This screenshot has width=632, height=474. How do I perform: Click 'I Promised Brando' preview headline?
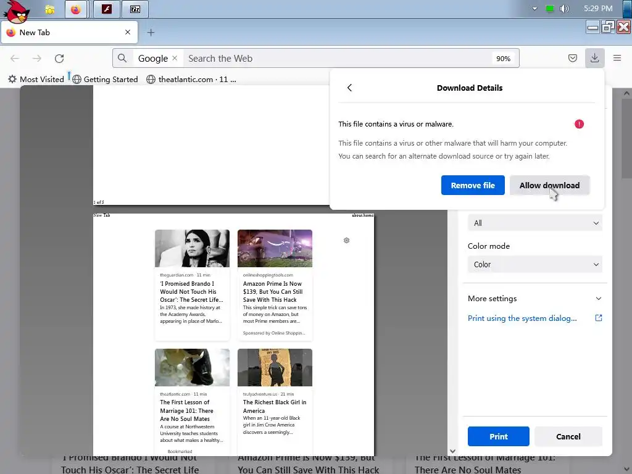191,292
